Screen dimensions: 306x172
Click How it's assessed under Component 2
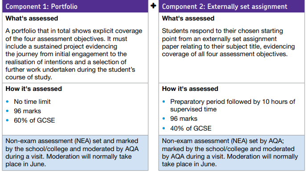[x=190, y=89]
